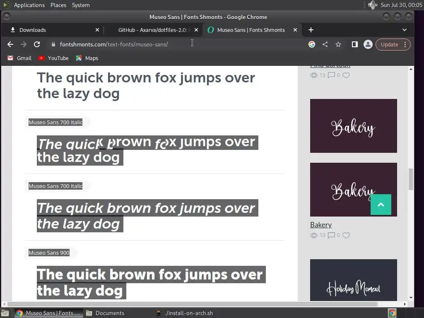This screenshot has width=424, height=318.
Task: Open the System menu
Action: 81,5
